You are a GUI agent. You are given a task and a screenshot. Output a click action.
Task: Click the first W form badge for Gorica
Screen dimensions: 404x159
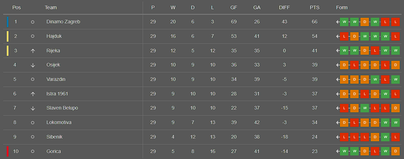click(x=344, y=152)
